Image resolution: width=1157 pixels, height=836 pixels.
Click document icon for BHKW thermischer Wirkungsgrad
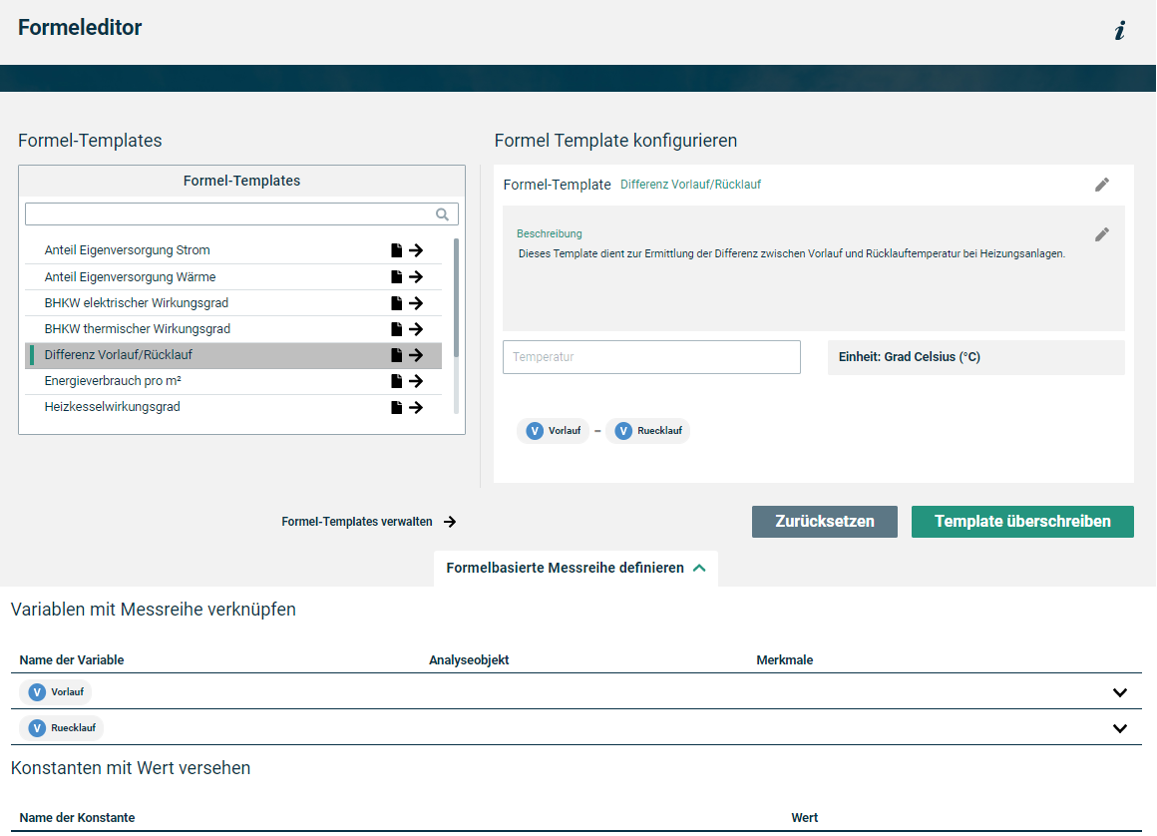tap(397, 329)
